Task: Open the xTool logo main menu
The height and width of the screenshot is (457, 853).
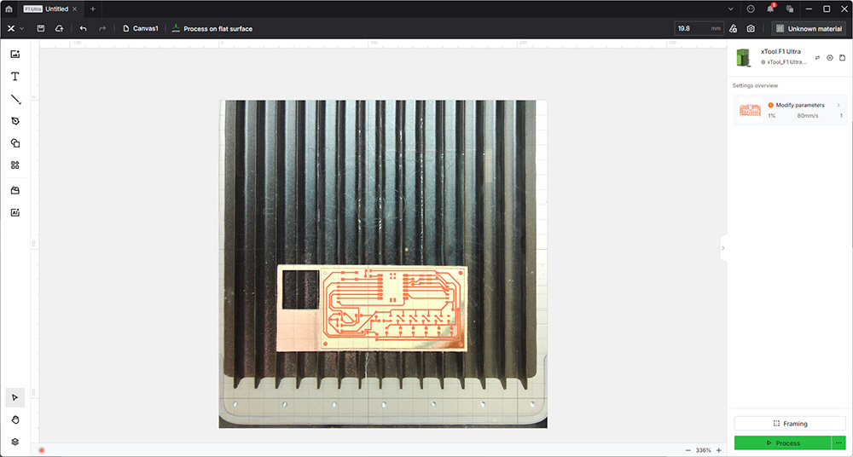Action: tap(11, 28)
